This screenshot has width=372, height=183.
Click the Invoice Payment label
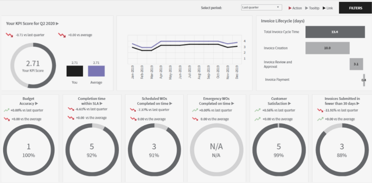point(277,80)
